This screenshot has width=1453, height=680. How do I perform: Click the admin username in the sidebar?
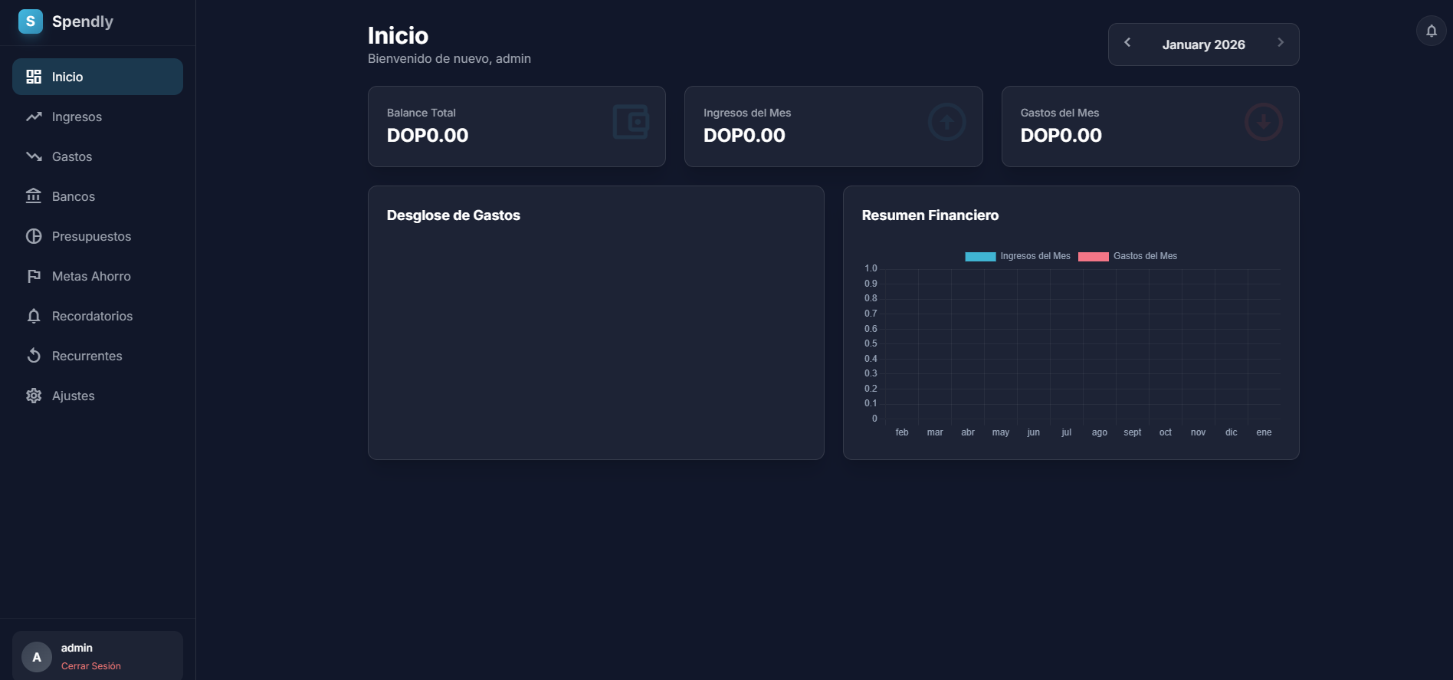coord(77,648)
